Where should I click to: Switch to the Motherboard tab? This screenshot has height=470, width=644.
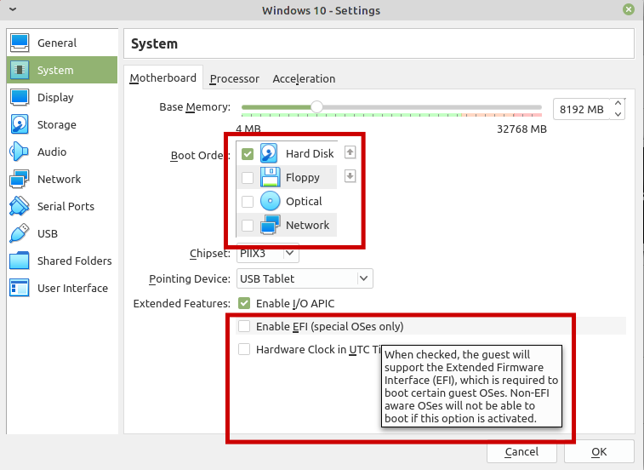click(163, 78)
